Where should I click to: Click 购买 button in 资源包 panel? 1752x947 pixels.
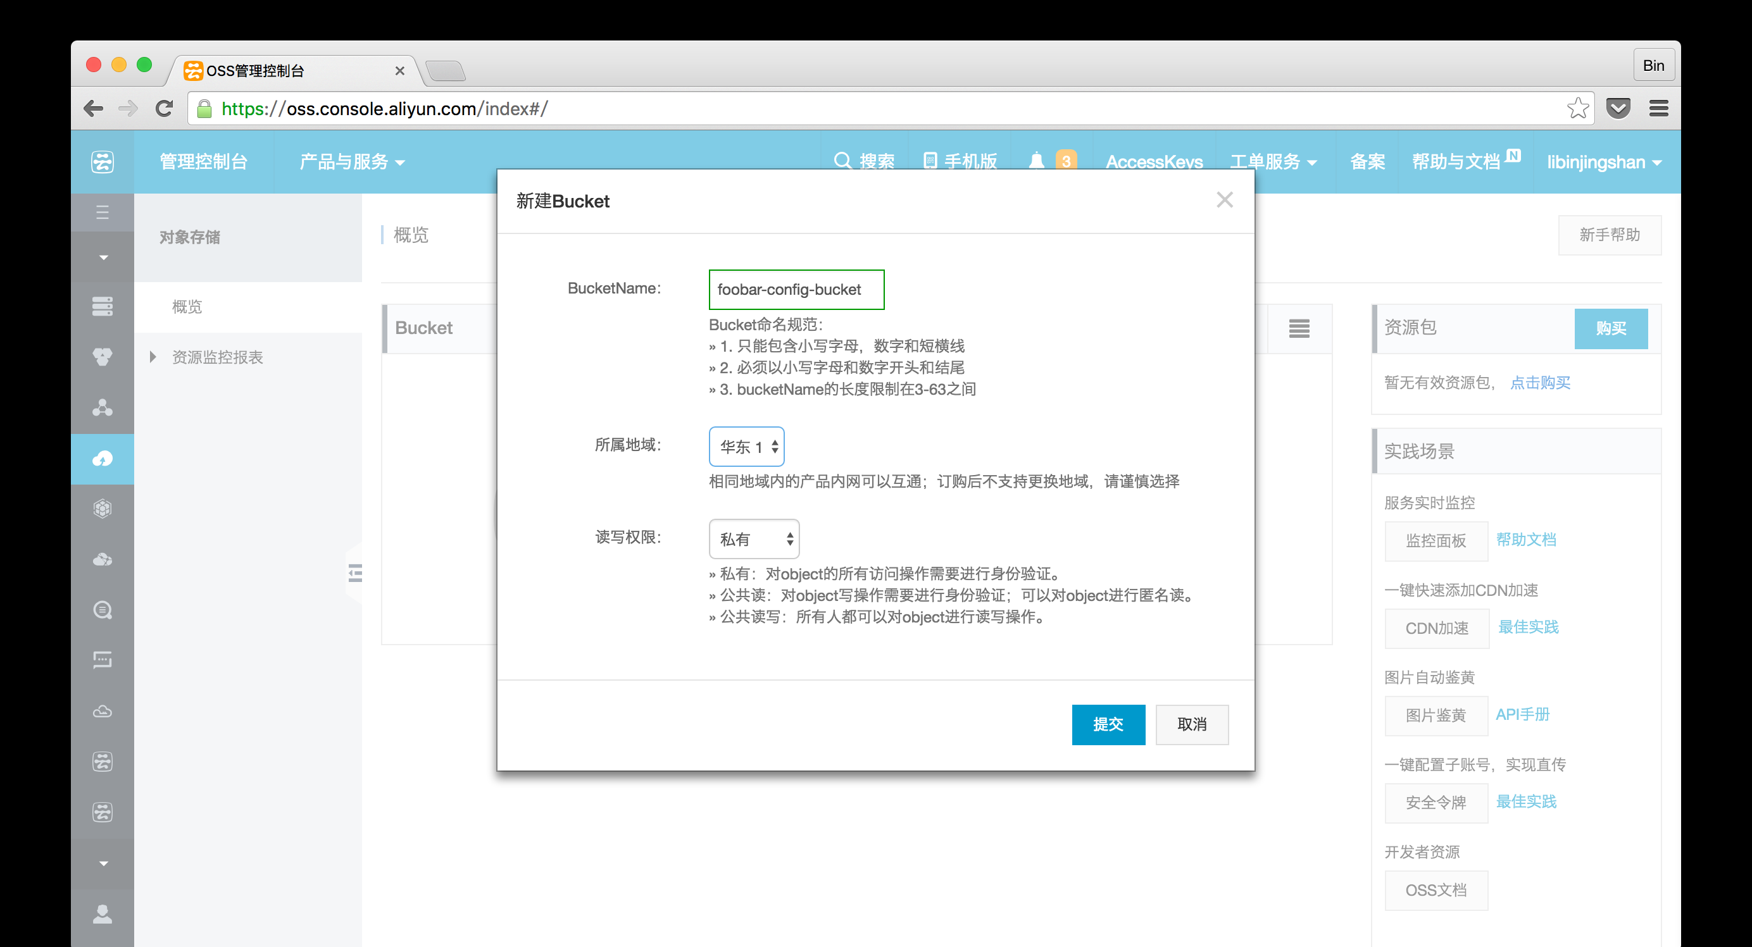pyautogui.click(x=1610, y=329)
